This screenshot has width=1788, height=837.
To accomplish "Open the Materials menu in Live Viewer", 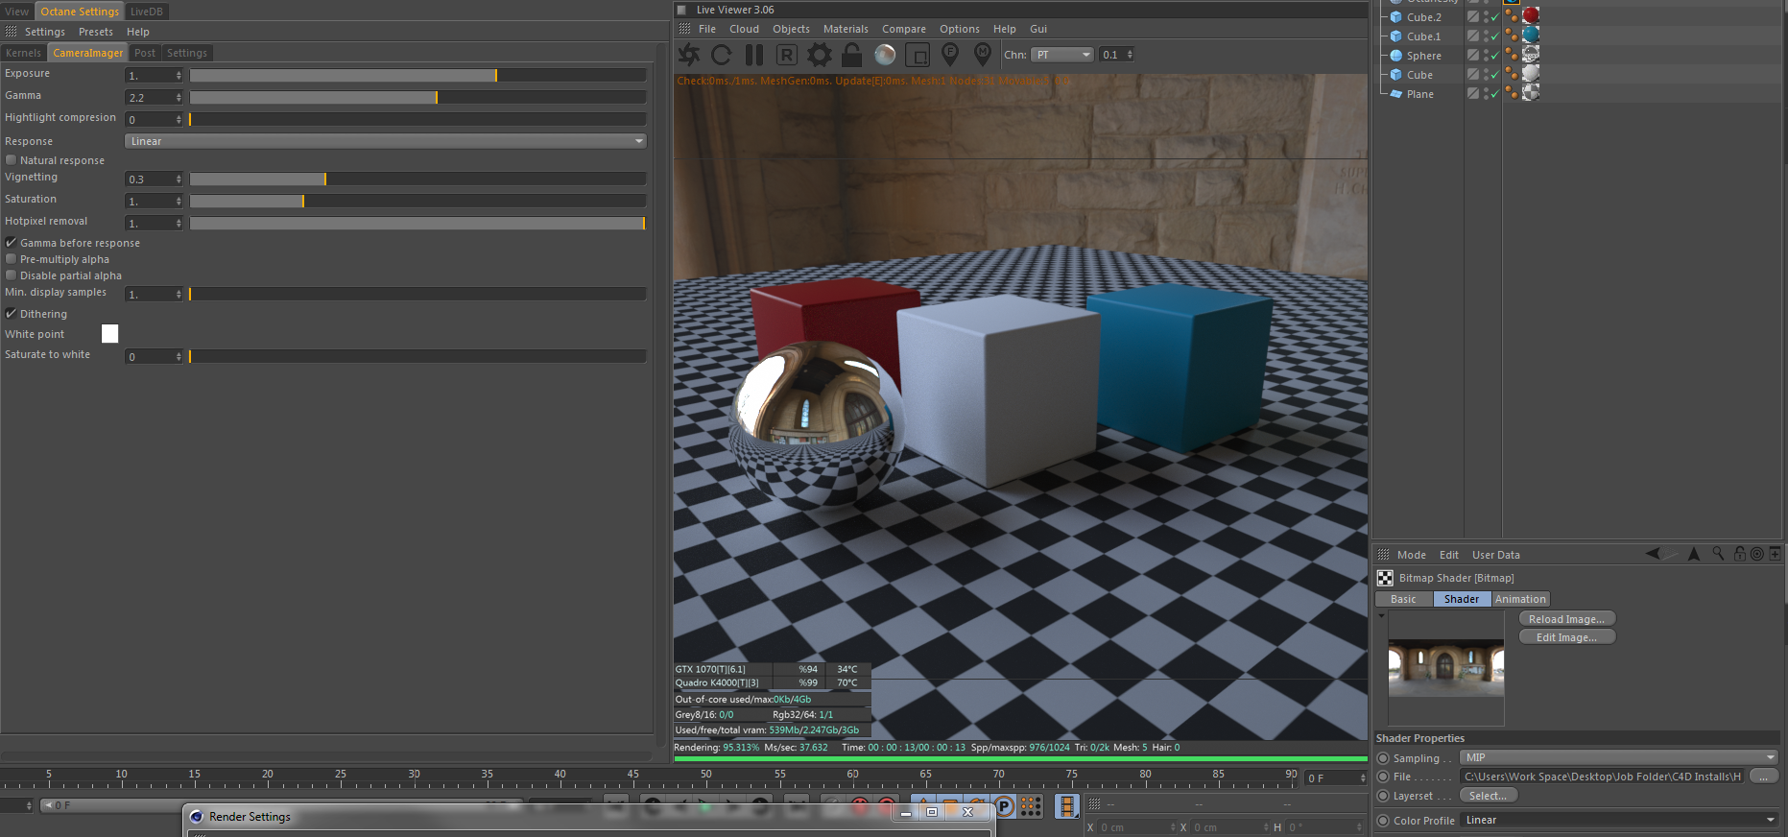I will [846, 29].
